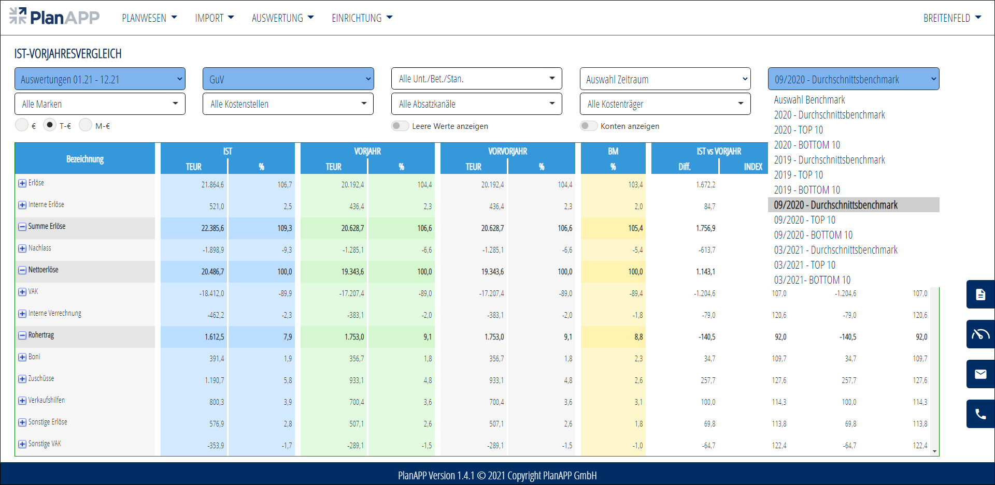Expand the Erlöse row plus icon
Viewport: 995px width, 485px height.
pyautogui.click(x=22, y=183)
